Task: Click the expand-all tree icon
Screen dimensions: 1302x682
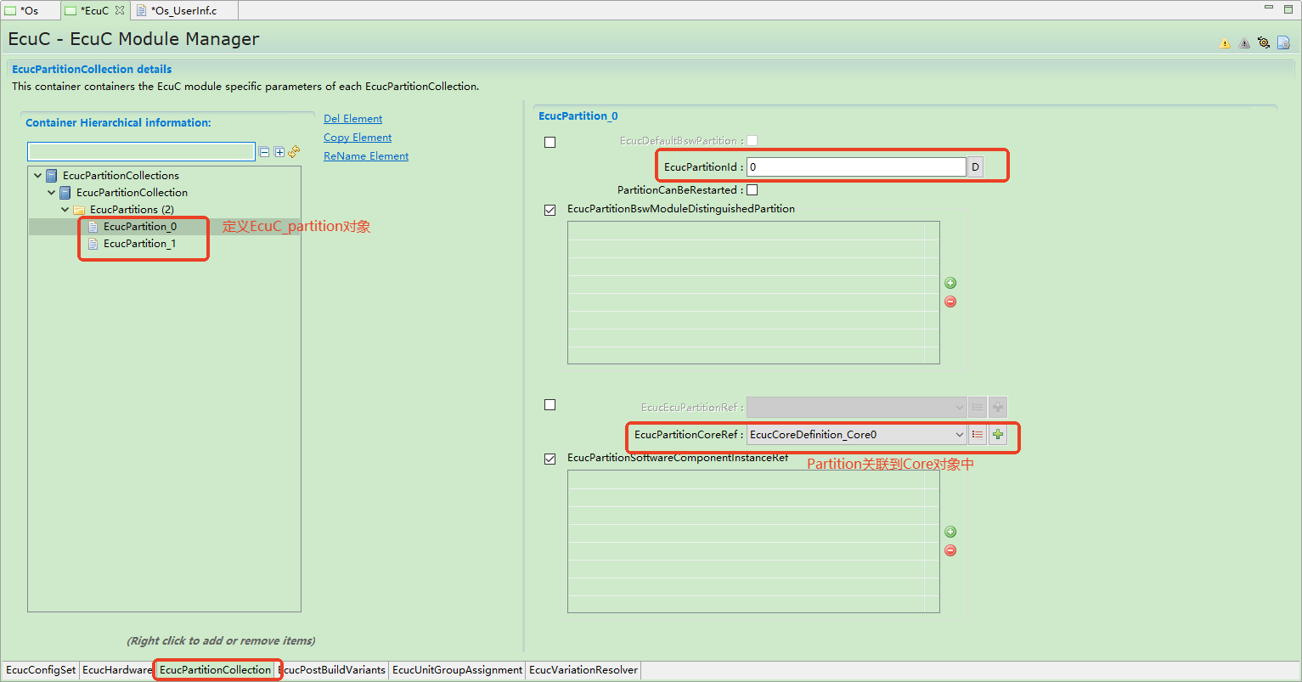Action: pos(279,152)
